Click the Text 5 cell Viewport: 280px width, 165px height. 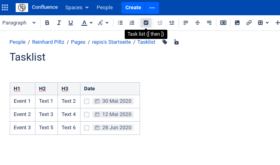[46, 128]
